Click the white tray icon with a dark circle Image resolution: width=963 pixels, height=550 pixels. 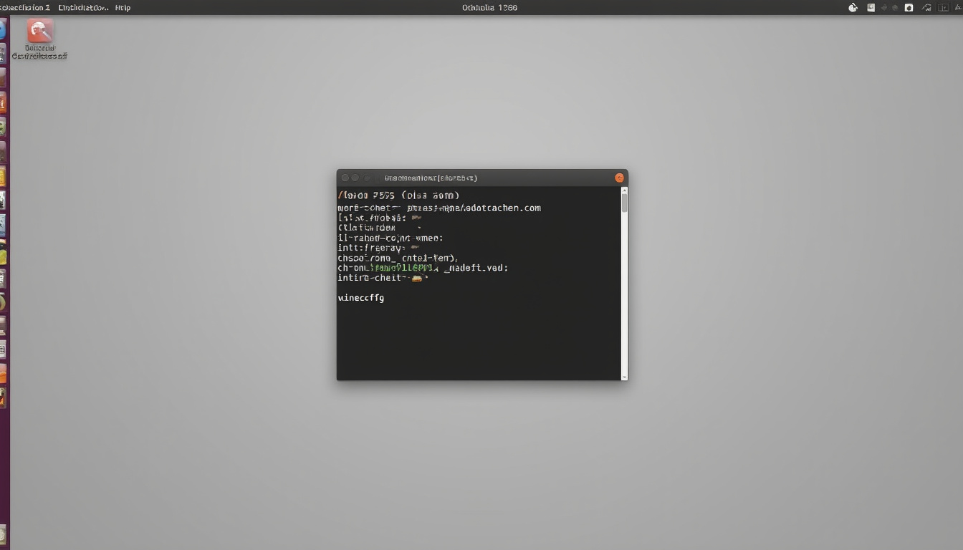pyautogui.click(x=909, y=8)
